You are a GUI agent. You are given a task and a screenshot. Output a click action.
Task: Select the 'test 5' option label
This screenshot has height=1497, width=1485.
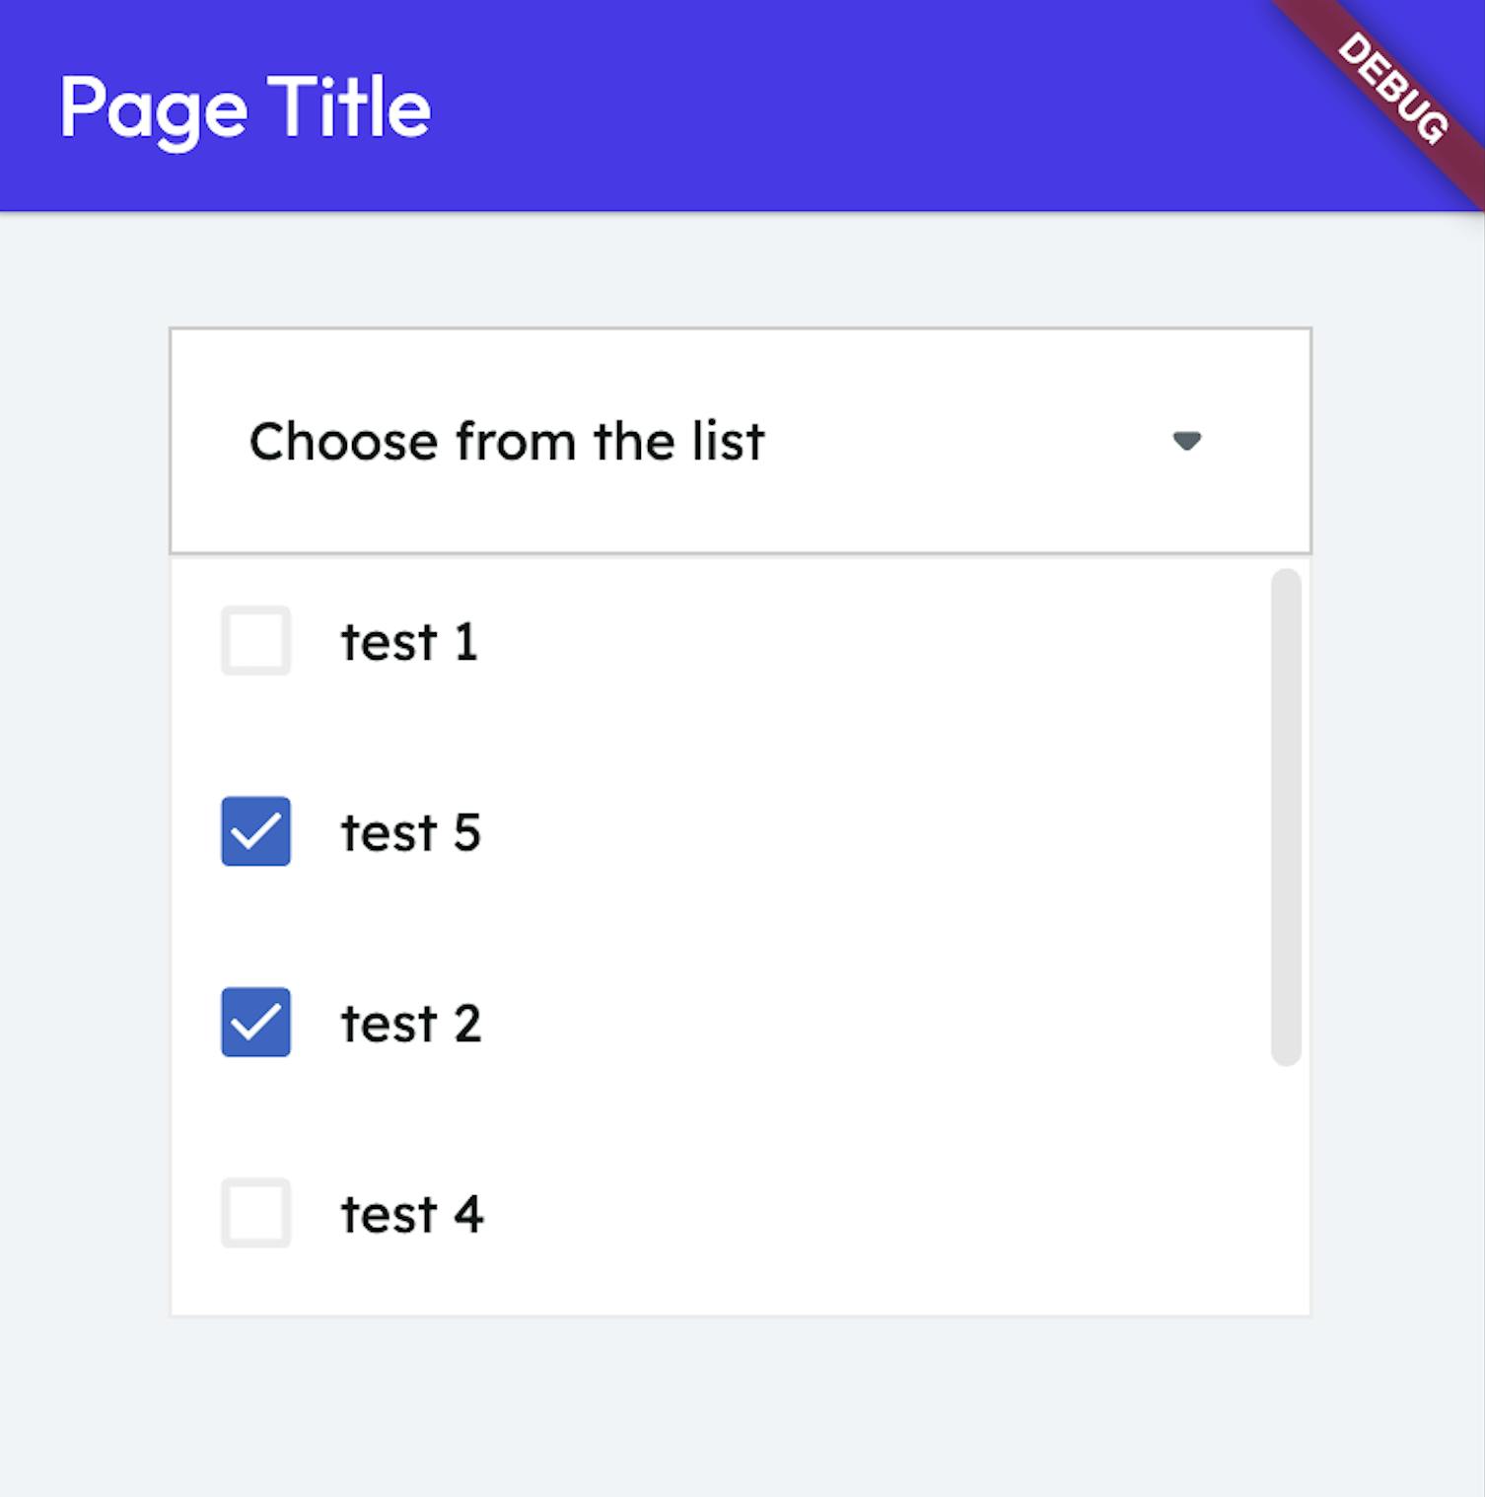[x=410, y=832]
